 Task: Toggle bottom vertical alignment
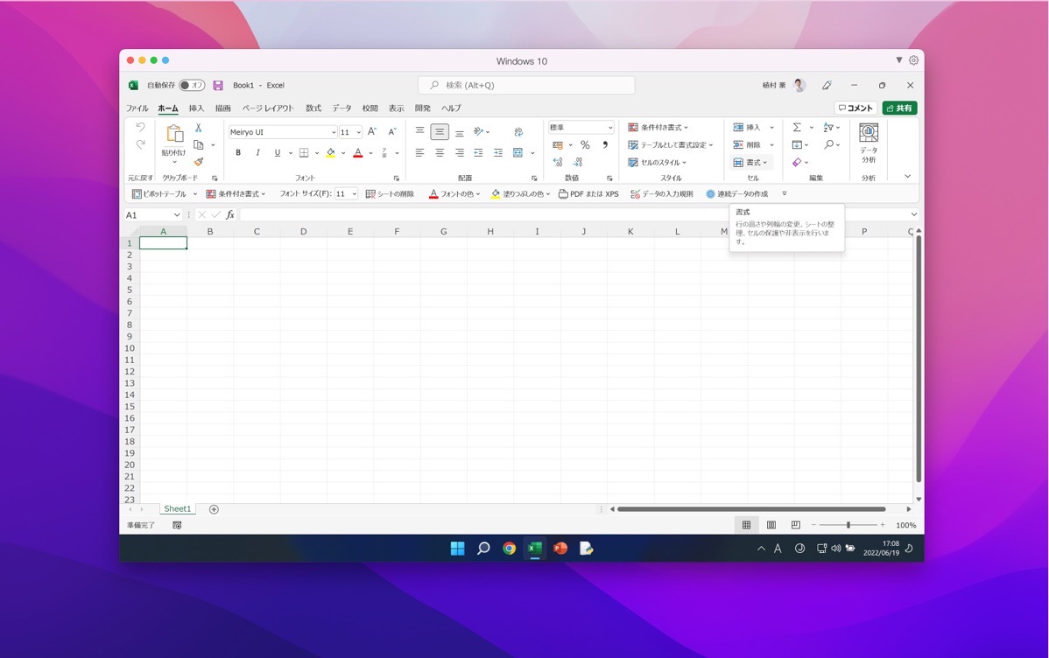click(x=460, y=132)
